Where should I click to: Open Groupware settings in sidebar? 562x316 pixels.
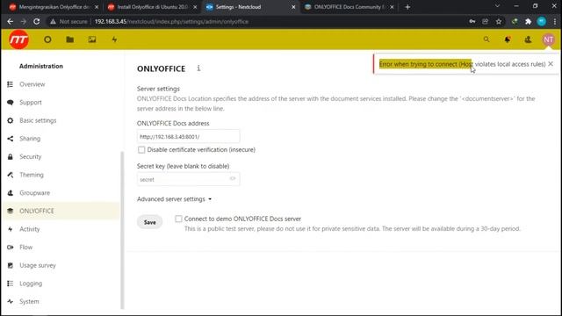pos(35,193)
